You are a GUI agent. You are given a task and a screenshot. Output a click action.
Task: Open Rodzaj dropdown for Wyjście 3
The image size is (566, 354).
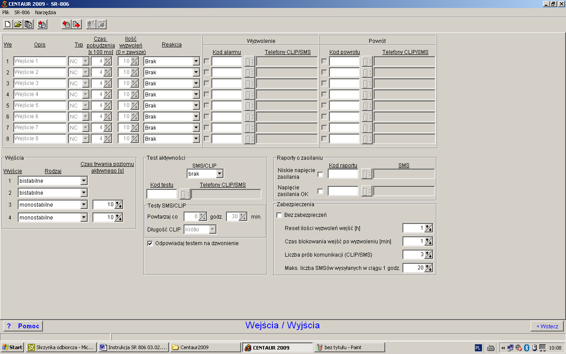(84, 205)
